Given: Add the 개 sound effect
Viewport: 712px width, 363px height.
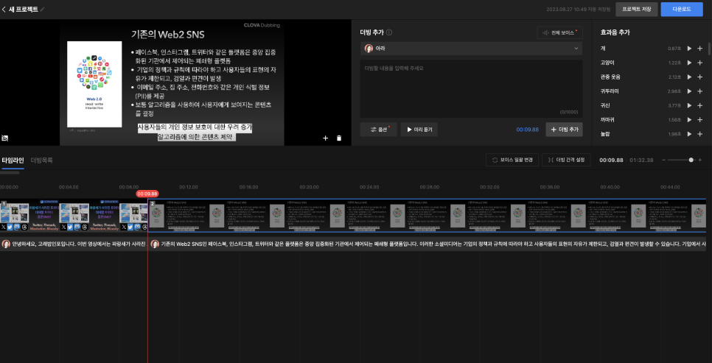Looking at the screenshot, I should [x=699, y=48].
